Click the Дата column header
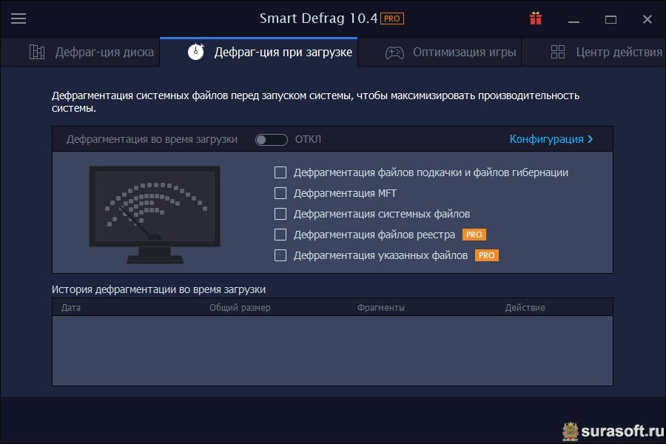Image resolution: width=666 pixels, height=444 pixels. point(70,307)
